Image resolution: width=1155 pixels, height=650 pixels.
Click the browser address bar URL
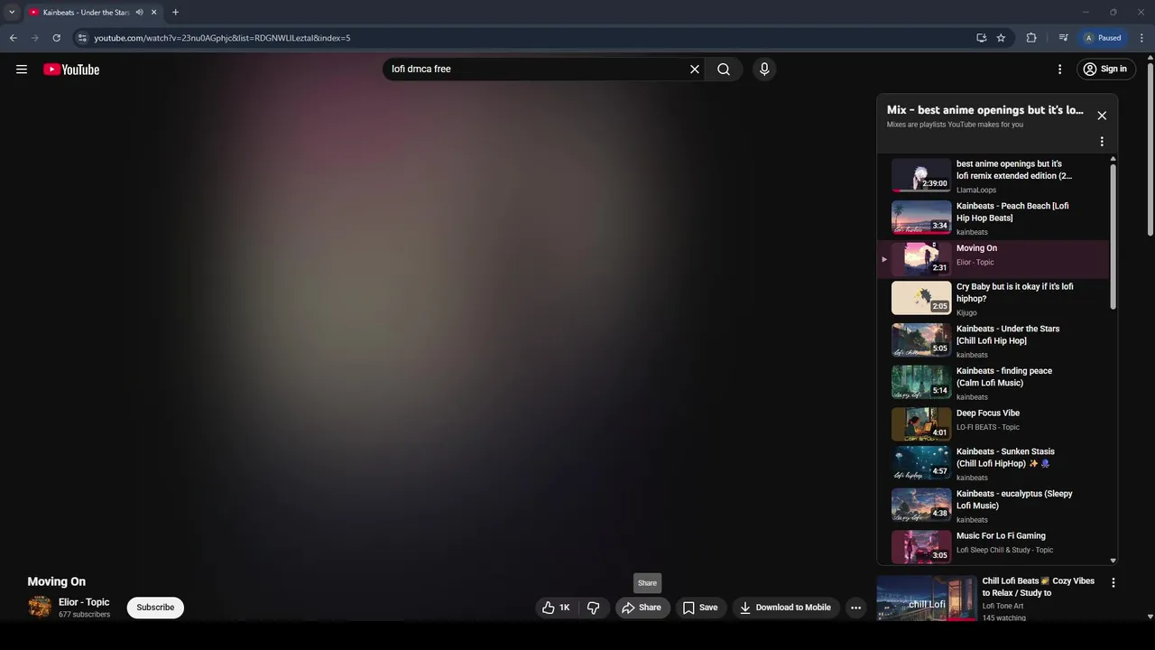[x=222, y=38]
